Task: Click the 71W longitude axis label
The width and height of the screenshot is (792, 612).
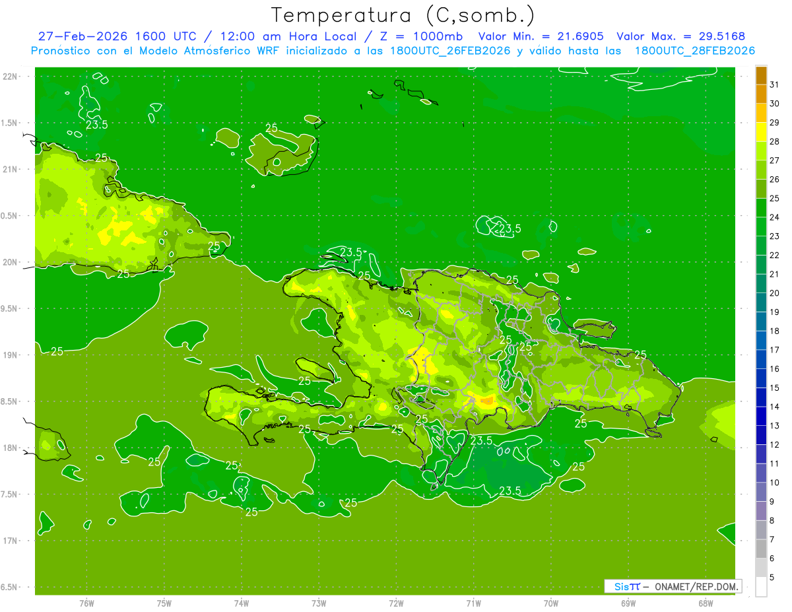Action: [473, 603]
